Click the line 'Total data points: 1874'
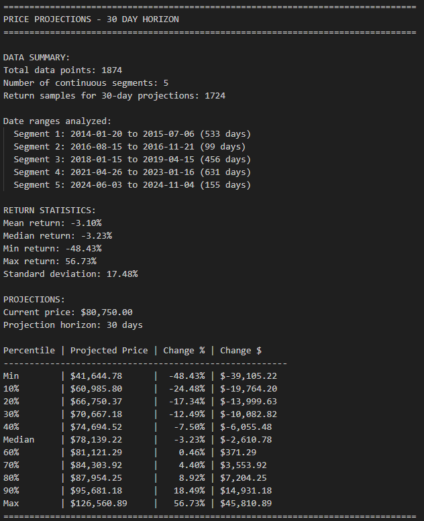The width and height of the screenshot is (424, 521). coord(63,70)
